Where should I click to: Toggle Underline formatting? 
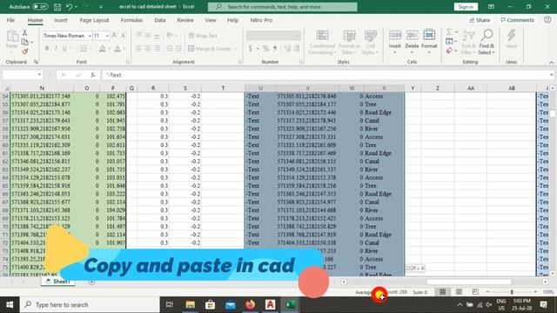64,49
